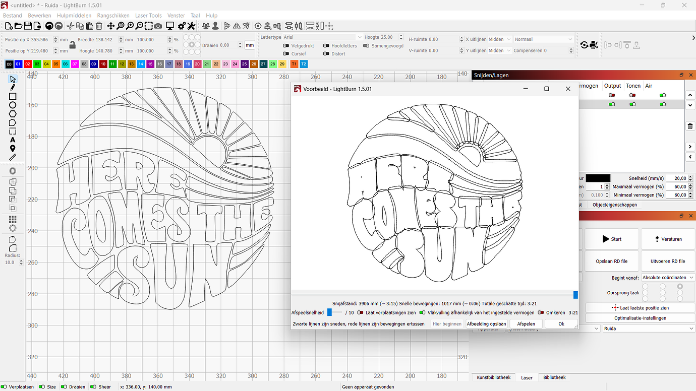Viewport: 696px width, 391px height.
Task: Toggle the Verplaatsen switch in status bar
Action: [x=5, y=387]
